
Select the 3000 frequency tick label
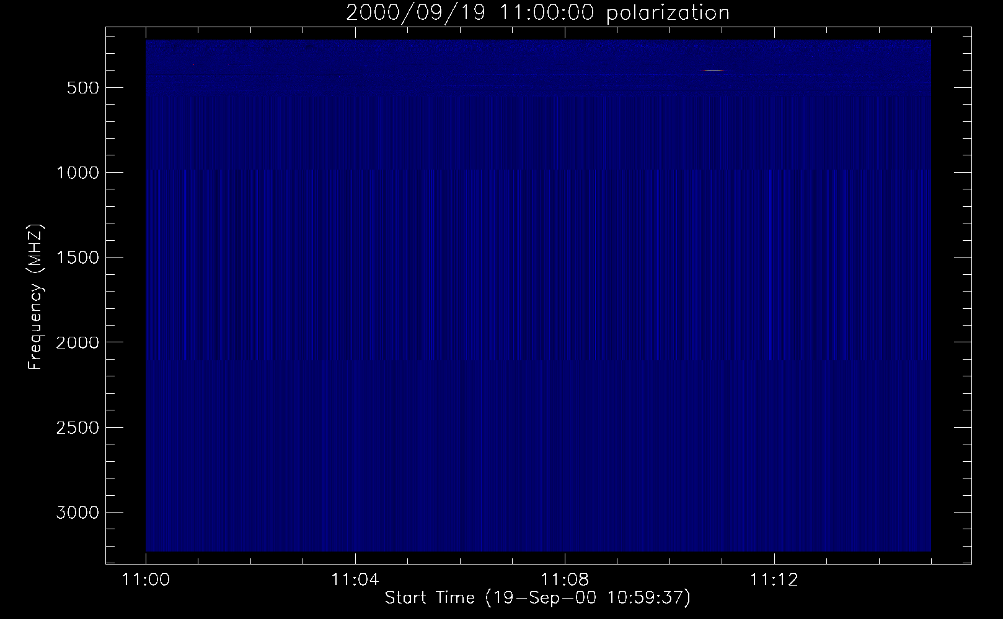pyautogui.click(x=77, y=513)
